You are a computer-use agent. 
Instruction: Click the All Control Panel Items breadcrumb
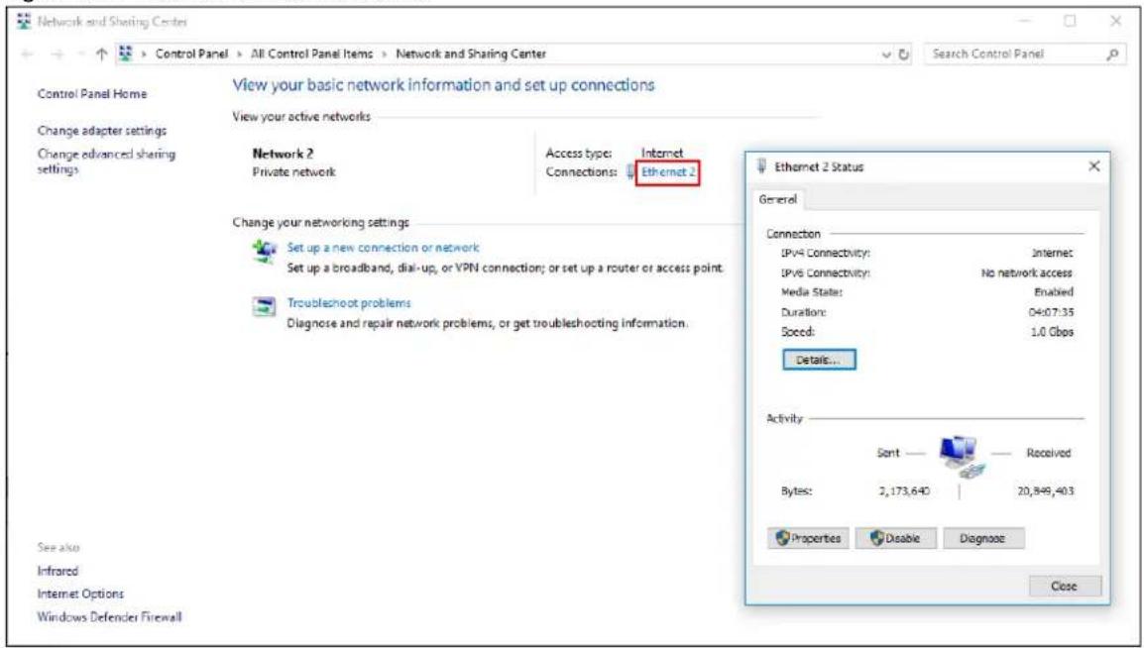click(311, 54)
